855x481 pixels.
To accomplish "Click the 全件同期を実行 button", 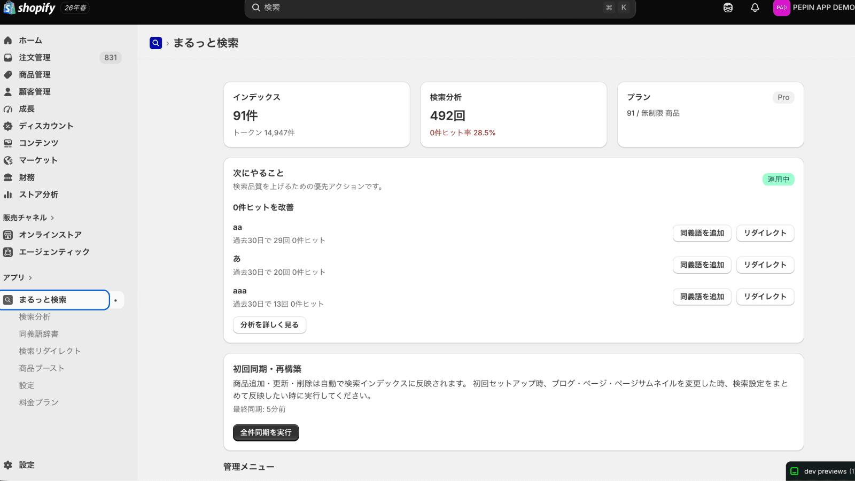I will (266, 432).
